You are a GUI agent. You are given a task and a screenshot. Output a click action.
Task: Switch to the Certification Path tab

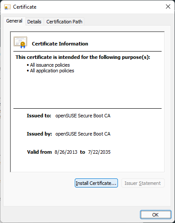[x=64, y=22]
